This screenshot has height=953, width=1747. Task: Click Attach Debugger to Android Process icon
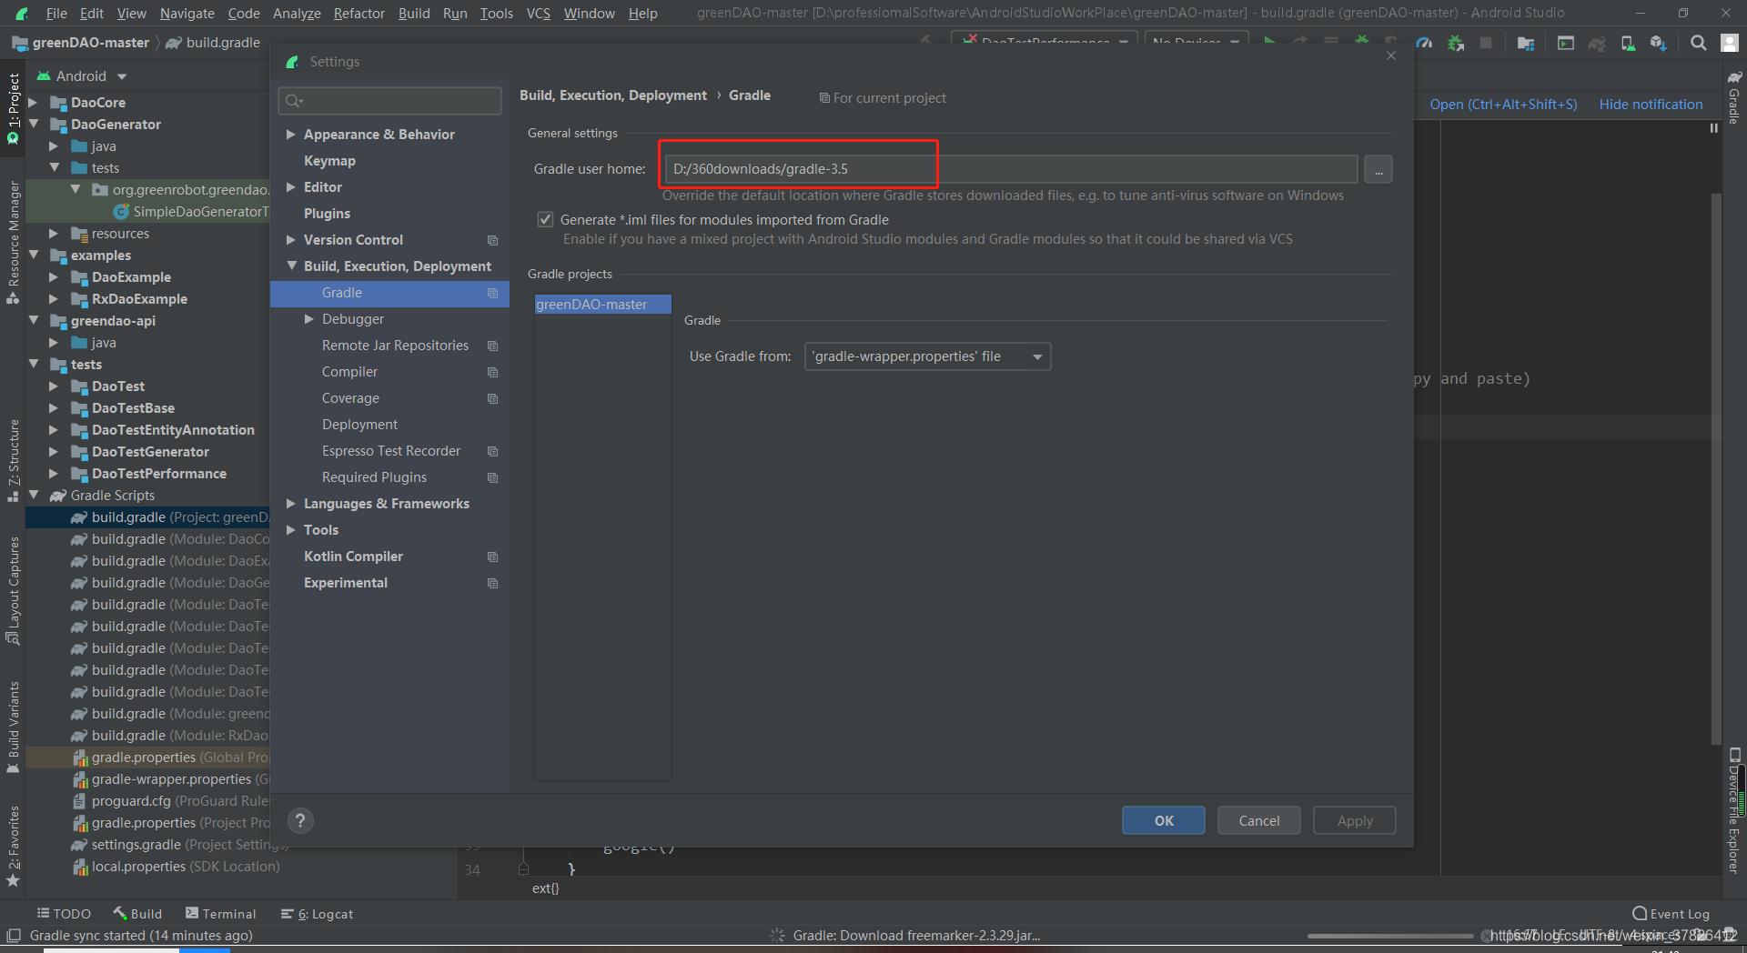tap(1456, 43)
